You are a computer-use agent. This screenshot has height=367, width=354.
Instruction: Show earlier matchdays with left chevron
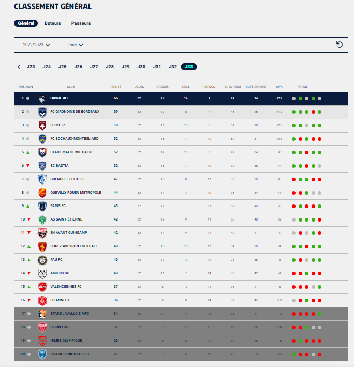19,67
